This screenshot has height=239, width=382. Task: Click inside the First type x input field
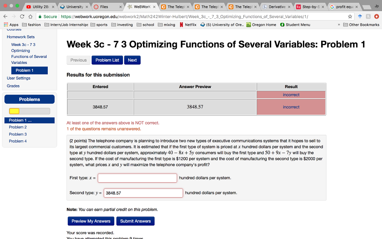click(137, 178)
